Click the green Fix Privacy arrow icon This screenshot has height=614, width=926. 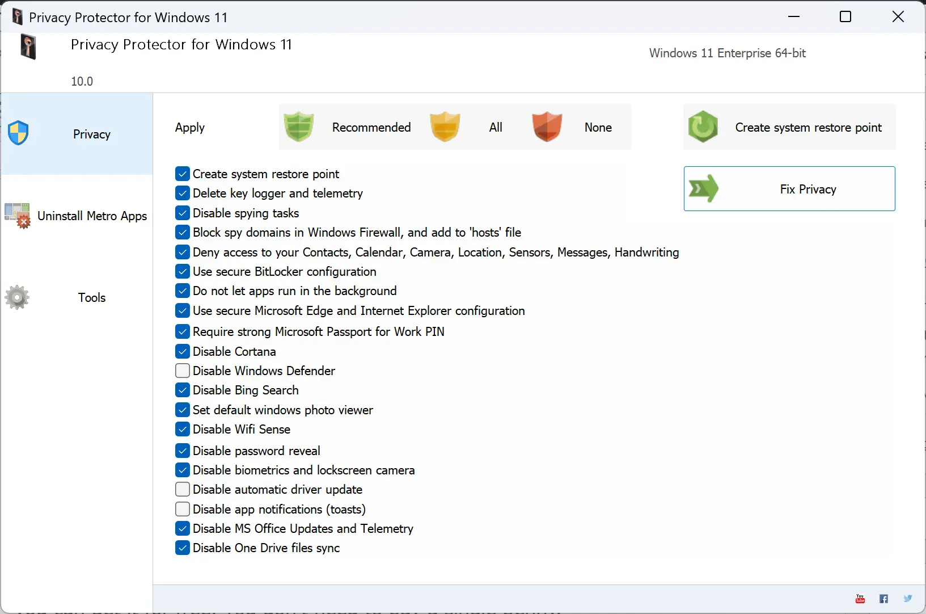(704, 188)
